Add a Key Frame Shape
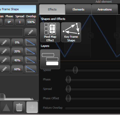120x115 pixels. click(71, 32)
